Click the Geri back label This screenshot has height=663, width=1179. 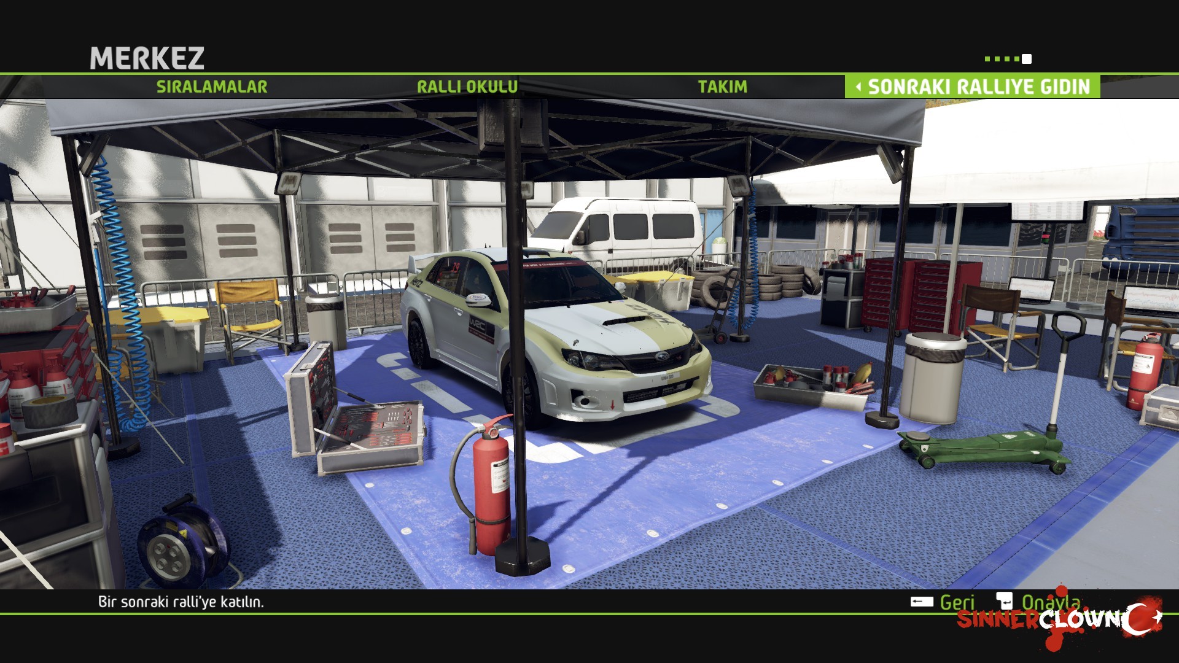pyautogui.click(x=957, y=602)
